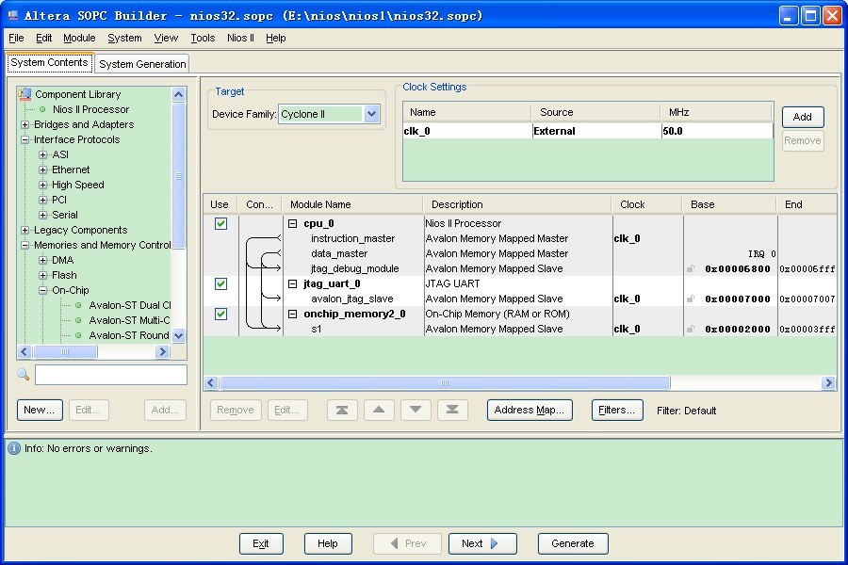Click the Avalon-ST Round component icon
The width and height of the screenshot is (848, 565).
tap(78, 335)
